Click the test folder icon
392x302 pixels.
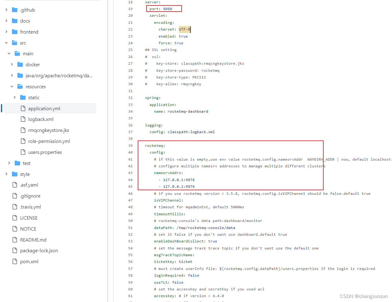pyautogui.click(x=17, y=163)
